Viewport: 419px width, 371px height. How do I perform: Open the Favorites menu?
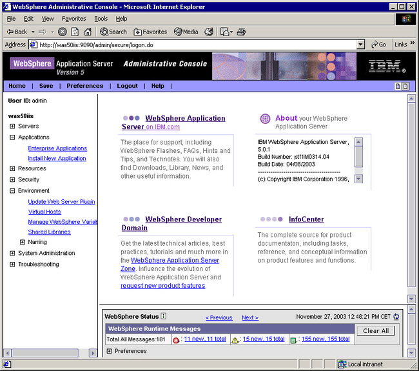click(73, 19)
